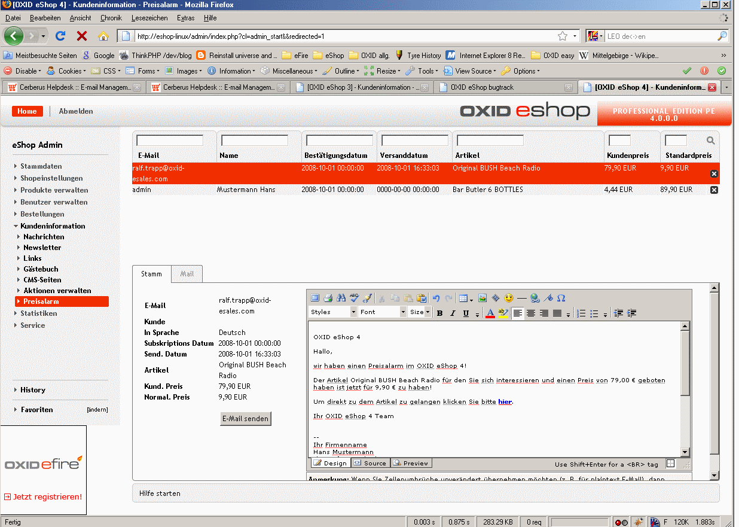Click the E-Mail senden button
739x527 pixels.
tap(245, 419)
